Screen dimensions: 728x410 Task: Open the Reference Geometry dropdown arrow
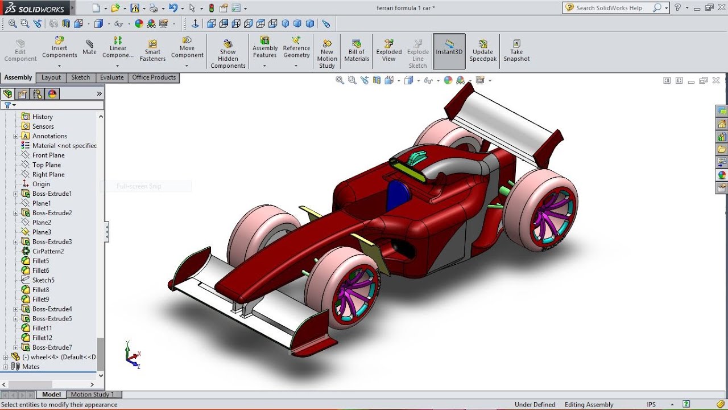coord(296,65)
